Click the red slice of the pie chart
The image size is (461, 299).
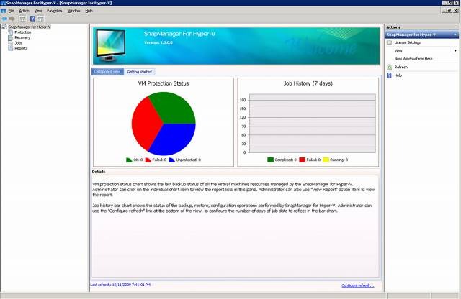pyautogui.click(x=146, y=123)
